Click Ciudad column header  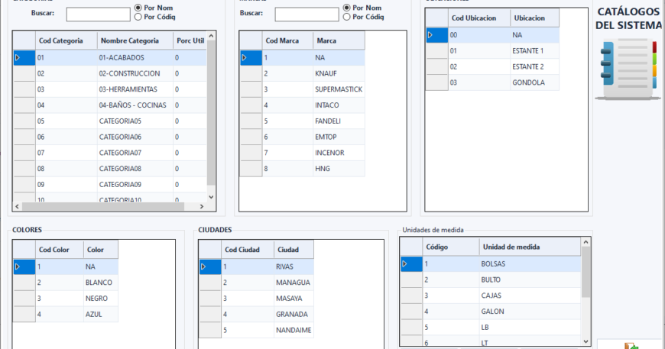pyautogui.click(x=294, y=250)
